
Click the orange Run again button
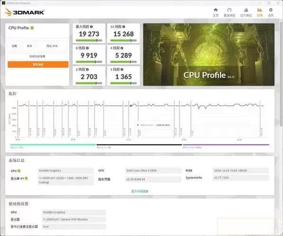coord(38,65)
